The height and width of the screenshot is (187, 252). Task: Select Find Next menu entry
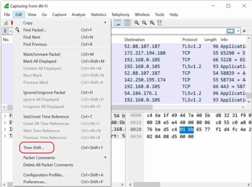coord(62,37)
